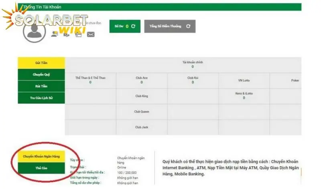
Task: Open the bank card icon
Action: tap(78, 34)
